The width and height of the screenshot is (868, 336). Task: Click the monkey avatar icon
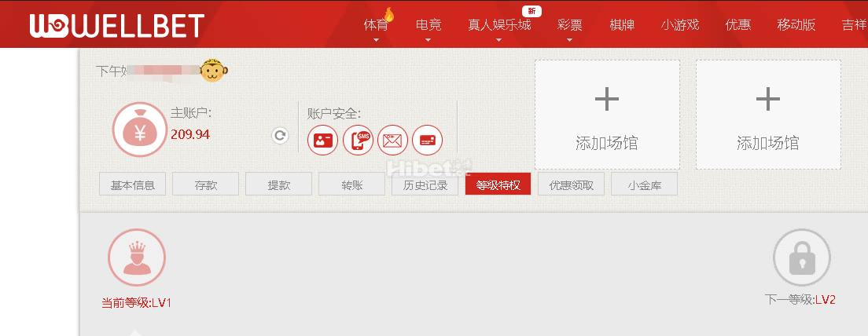pyautogui.click(x=213, y=71)
